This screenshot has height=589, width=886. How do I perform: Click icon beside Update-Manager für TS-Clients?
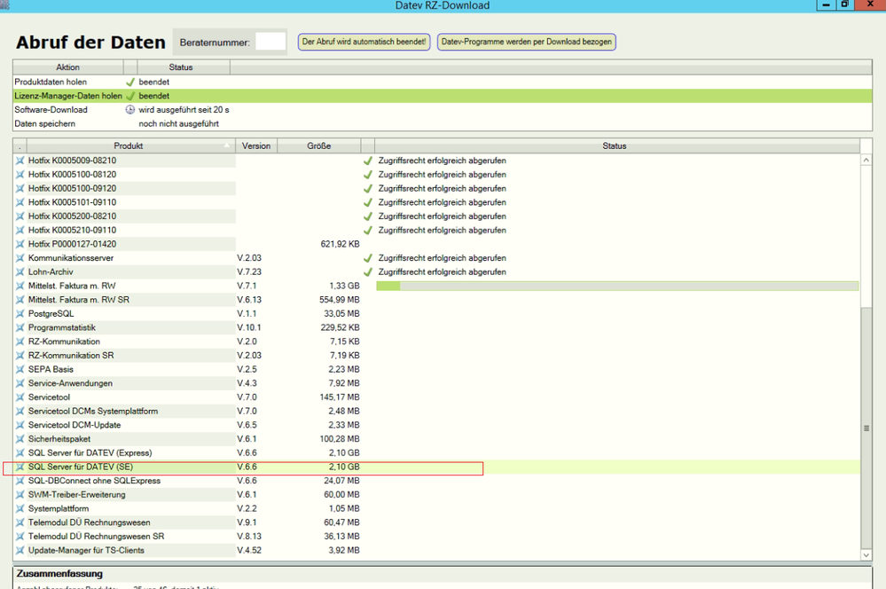pyautogui.click(x=20, y=550)
